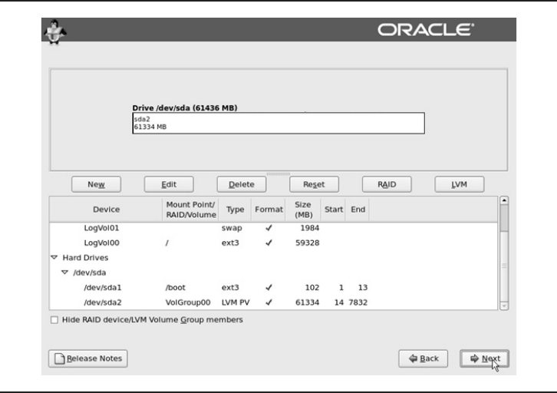Click the 59328 size value
The image size is (557, 393).
click(308, 243)
